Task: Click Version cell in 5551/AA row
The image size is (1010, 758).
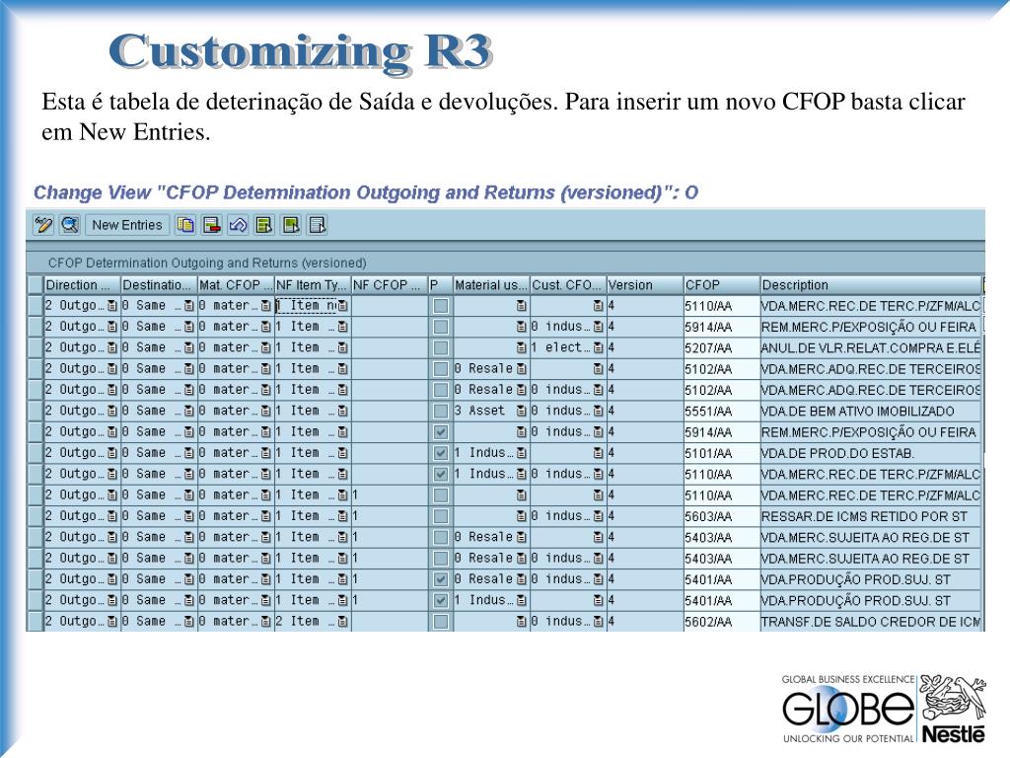Action: click(645, 412)
